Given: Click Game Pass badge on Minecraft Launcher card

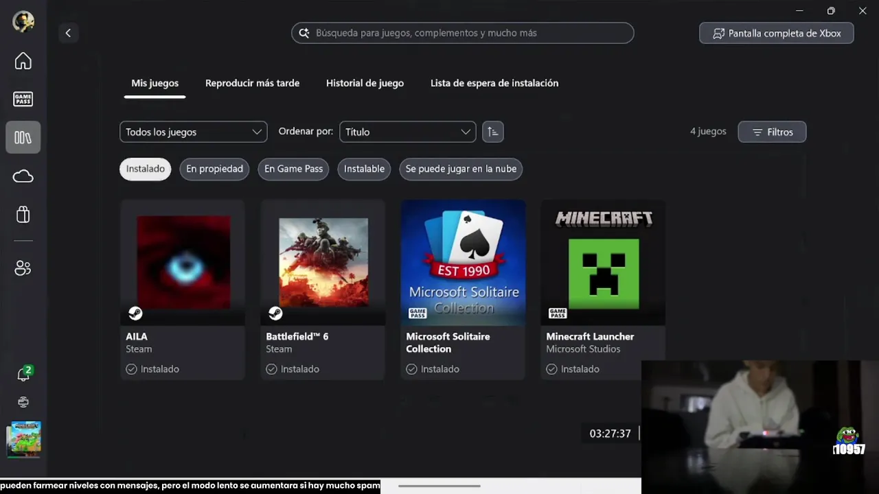Looking at the screenshot, I should coord(558,314).
